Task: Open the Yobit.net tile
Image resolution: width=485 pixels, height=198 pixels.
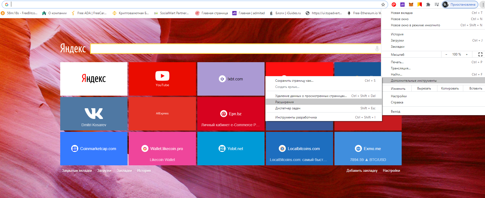Action: coord(231,149)
